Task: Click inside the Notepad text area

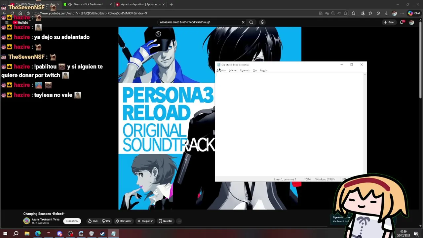Action: (289, 125)
